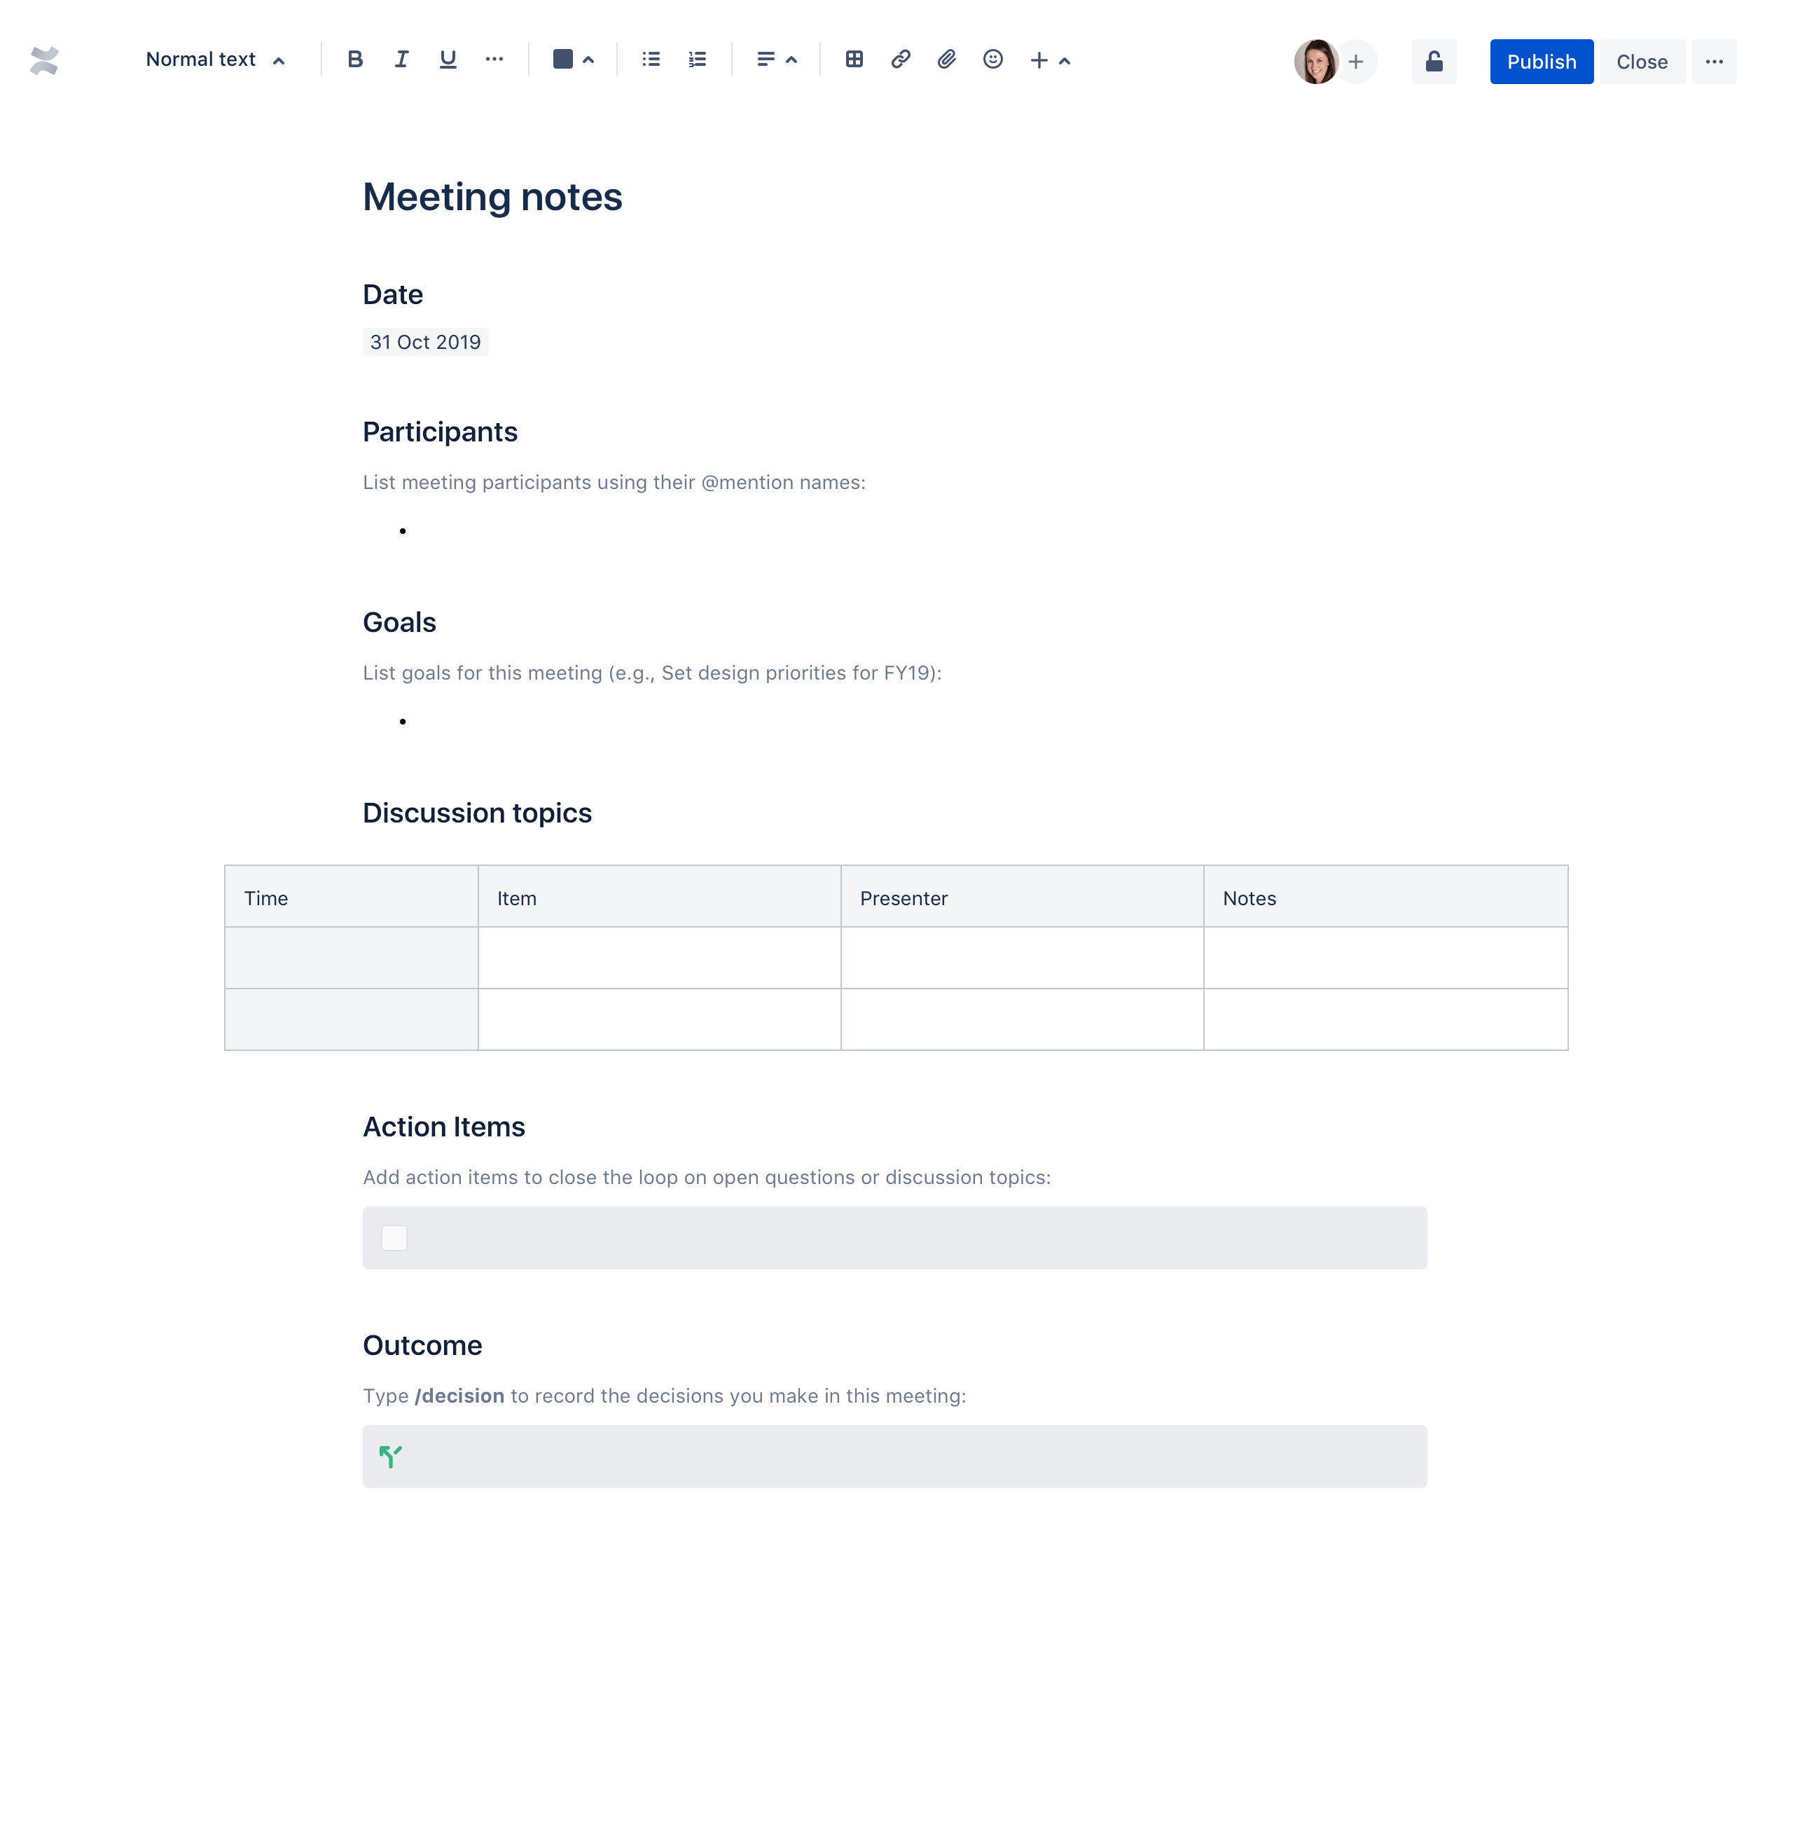The width and height of the screenshot is (1793, 1844).
Task: Open page restrictions lock icon
Action: (1433, 61)
